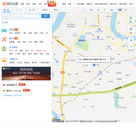Click the 金喜大酒店 hotel marker
136x136 pixels.
[x=99, y=29]
